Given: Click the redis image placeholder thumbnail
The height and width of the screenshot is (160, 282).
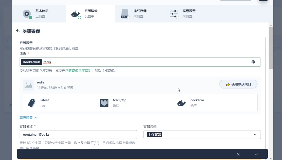Looking at the screenshot, I should tap(28, 85).
